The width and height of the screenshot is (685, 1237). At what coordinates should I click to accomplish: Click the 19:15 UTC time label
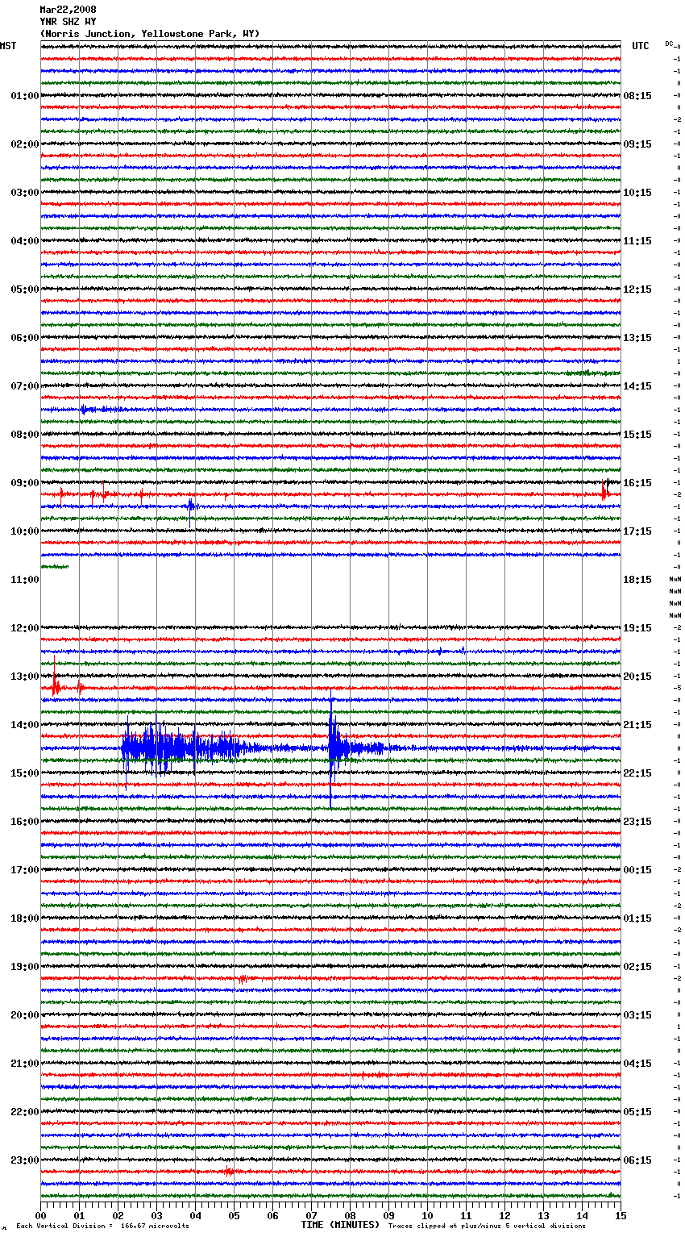637,628
